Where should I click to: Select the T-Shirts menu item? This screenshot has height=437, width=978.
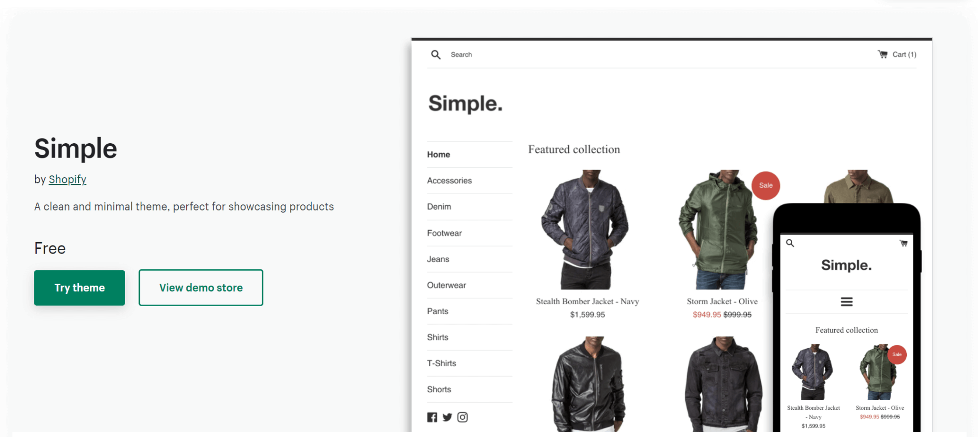(x=442, y=363)
